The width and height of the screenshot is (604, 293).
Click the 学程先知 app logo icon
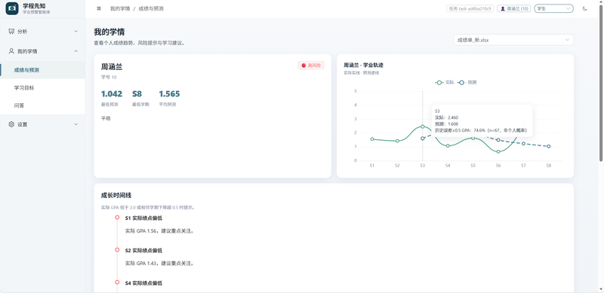point(12,8)
